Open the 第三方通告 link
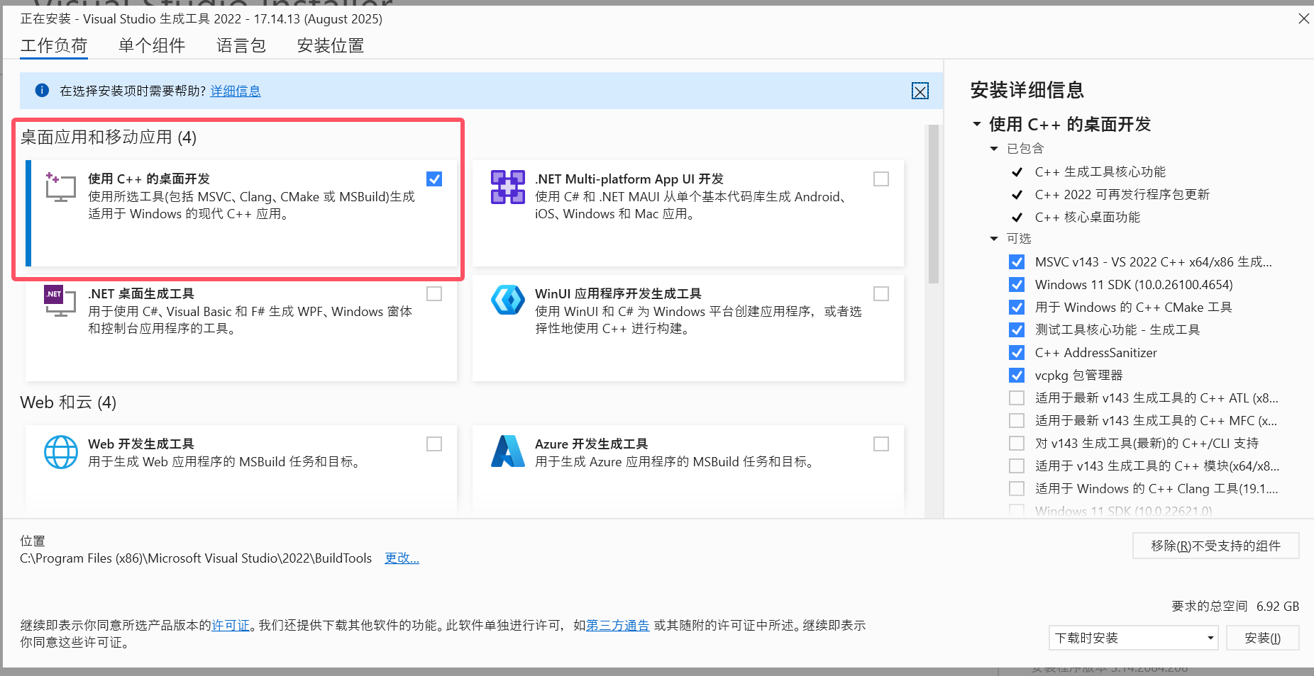The width and height of the screenshot is (1314, 676). (x=618, y=626)
